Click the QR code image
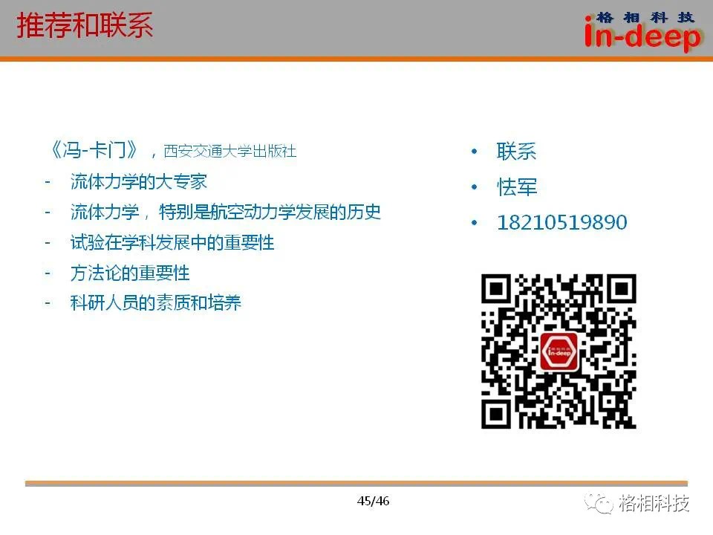 (x=559, y=351)
